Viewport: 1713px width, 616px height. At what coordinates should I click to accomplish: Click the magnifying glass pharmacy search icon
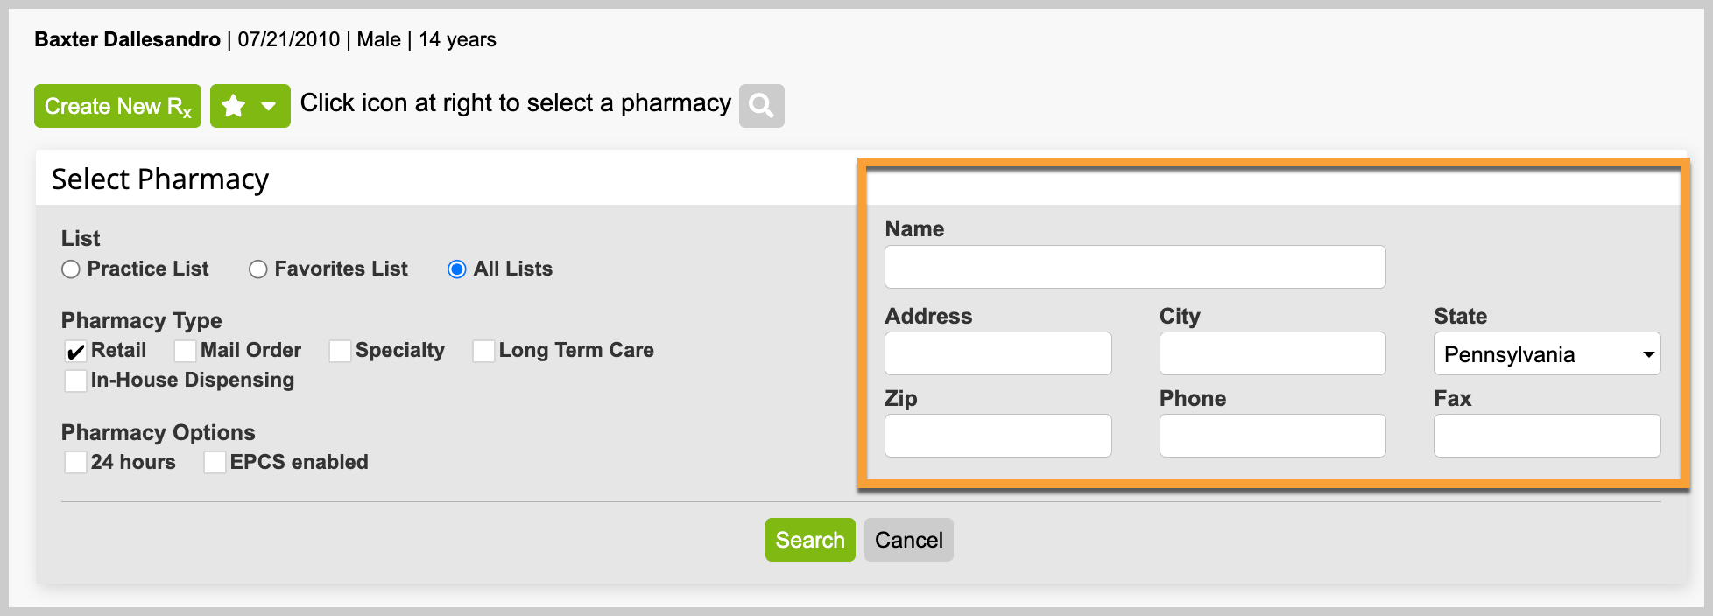click(761, 106)
